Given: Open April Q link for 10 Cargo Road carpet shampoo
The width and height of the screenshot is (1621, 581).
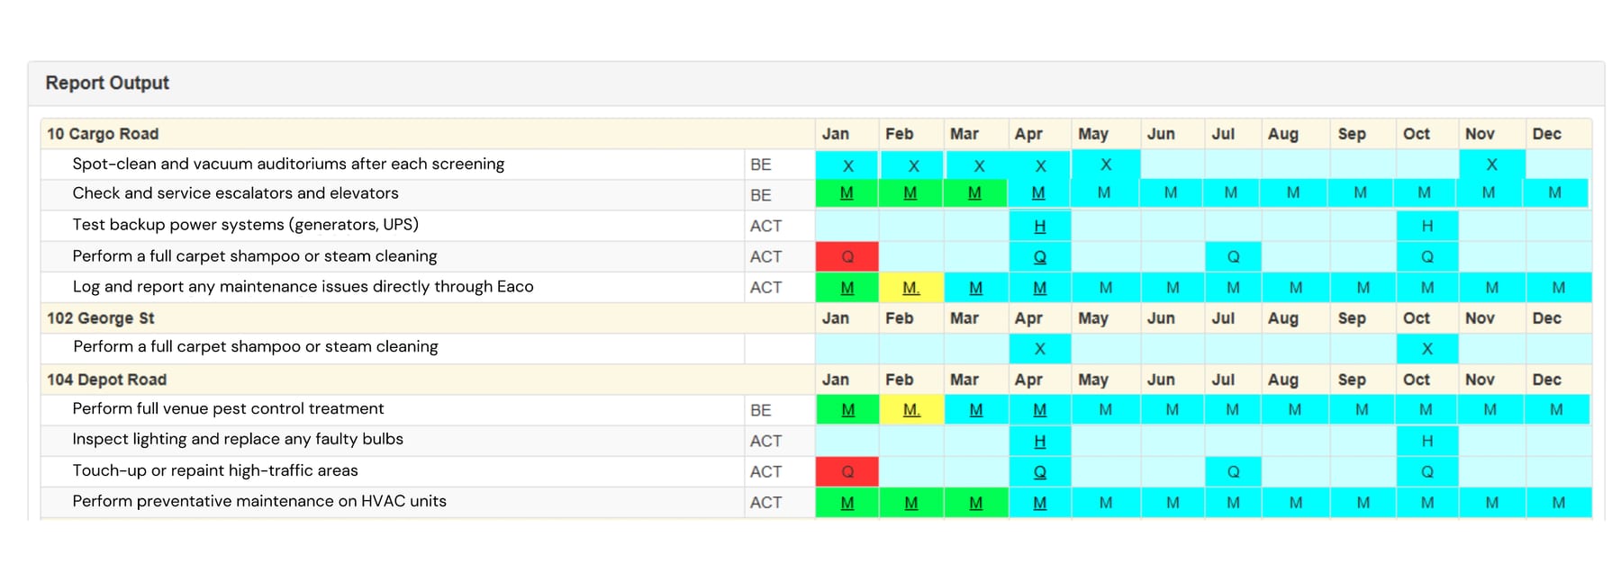Looking at the screenshot, I should pyautogui.click(x=1040, y=256).
